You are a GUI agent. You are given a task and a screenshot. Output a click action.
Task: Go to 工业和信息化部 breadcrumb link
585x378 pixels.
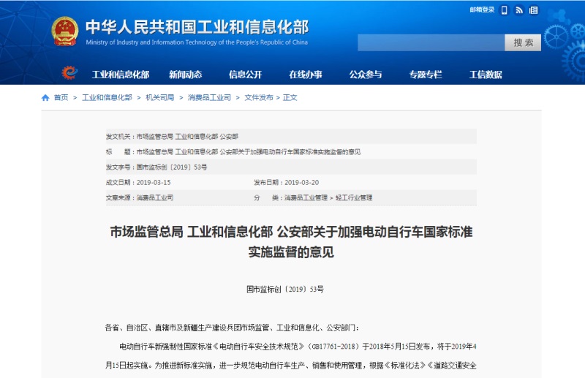tap(107, 98)
